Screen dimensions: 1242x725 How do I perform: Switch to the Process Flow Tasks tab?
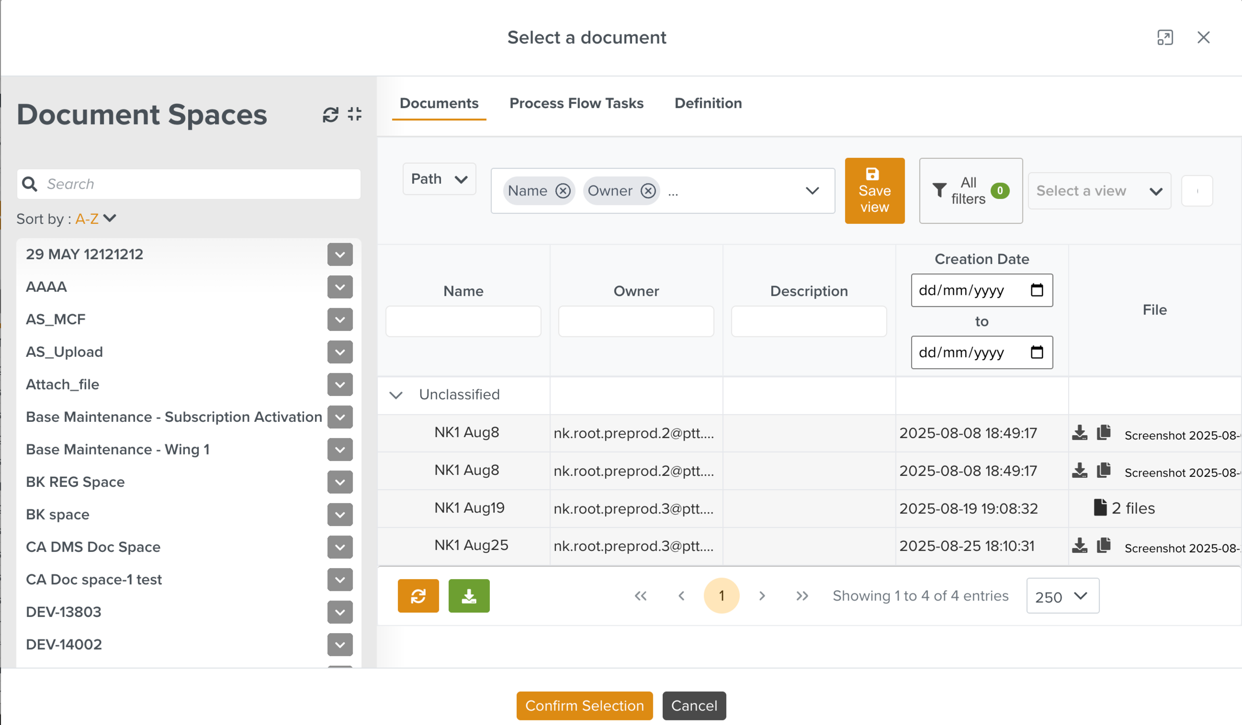tap(576, 103)
